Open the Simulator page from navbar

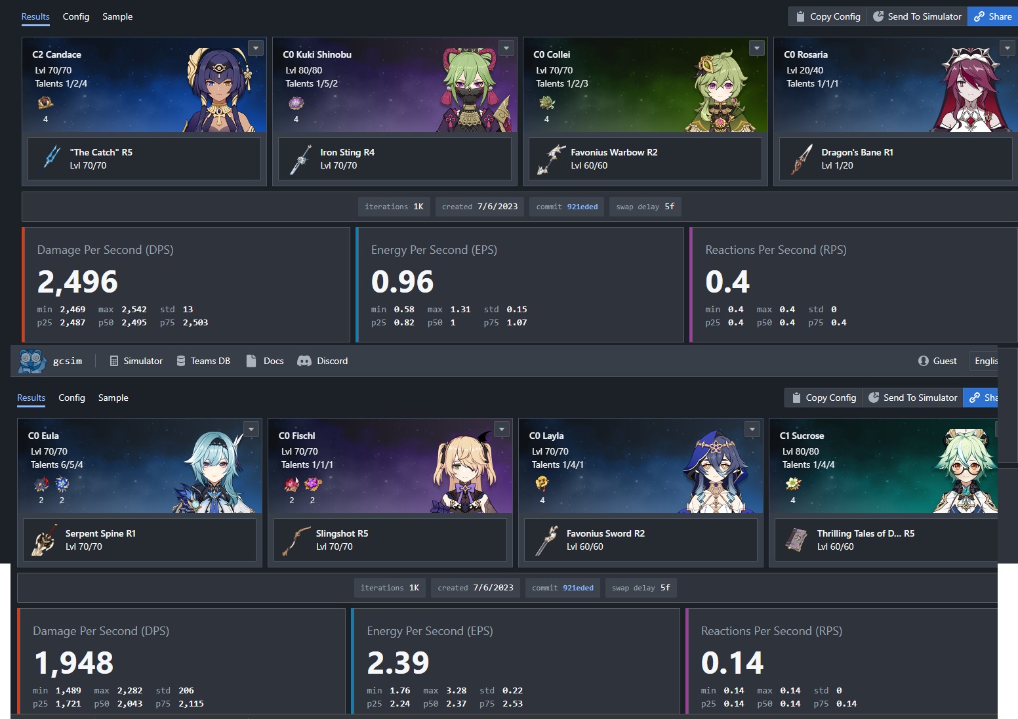click(x=136, y=361)
